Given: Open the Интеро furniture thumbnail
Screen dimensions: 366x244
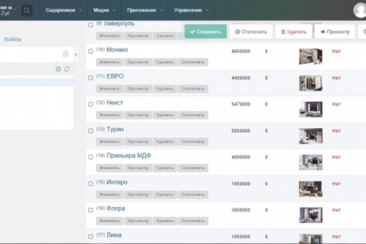Looking at the screenshot, I should pos(311,189).
